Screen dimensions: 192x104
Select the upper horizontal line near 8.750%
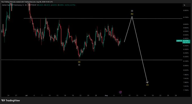pos(103,18)
